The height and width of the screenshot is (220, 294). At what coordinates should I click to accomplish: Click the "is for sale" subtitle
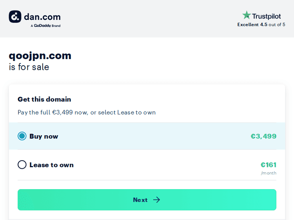[x=29, y=67]
